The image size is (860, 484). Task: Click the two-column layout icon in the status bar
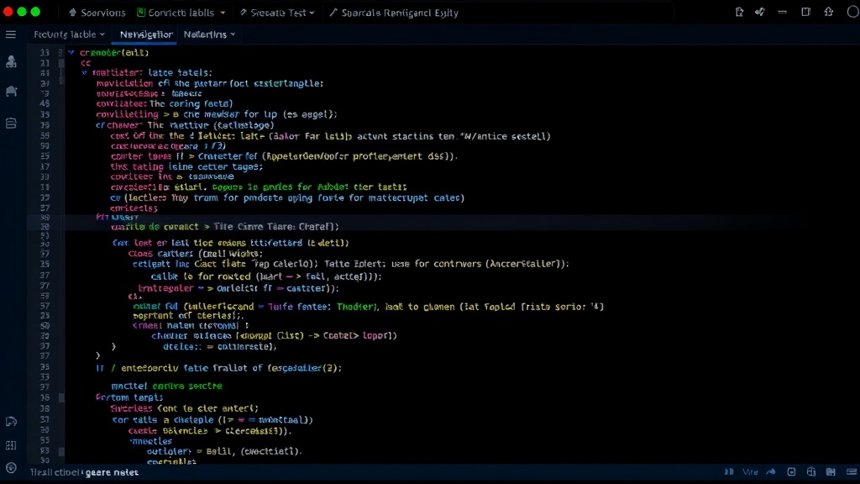click(x=831, y=472)
